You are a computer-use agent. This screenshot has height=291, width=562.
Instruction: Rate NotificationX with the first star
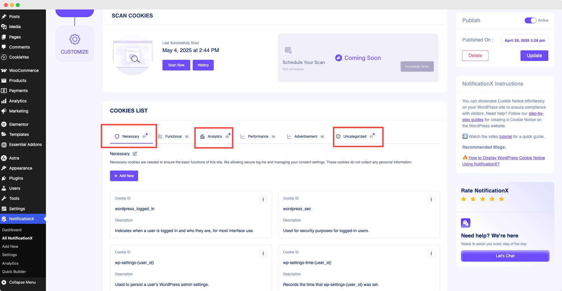pos(464,199)
